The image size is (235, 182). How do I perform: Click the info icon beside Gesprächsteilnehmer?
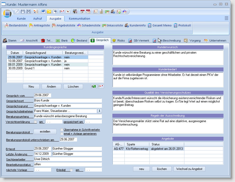(x=99, y=111)
